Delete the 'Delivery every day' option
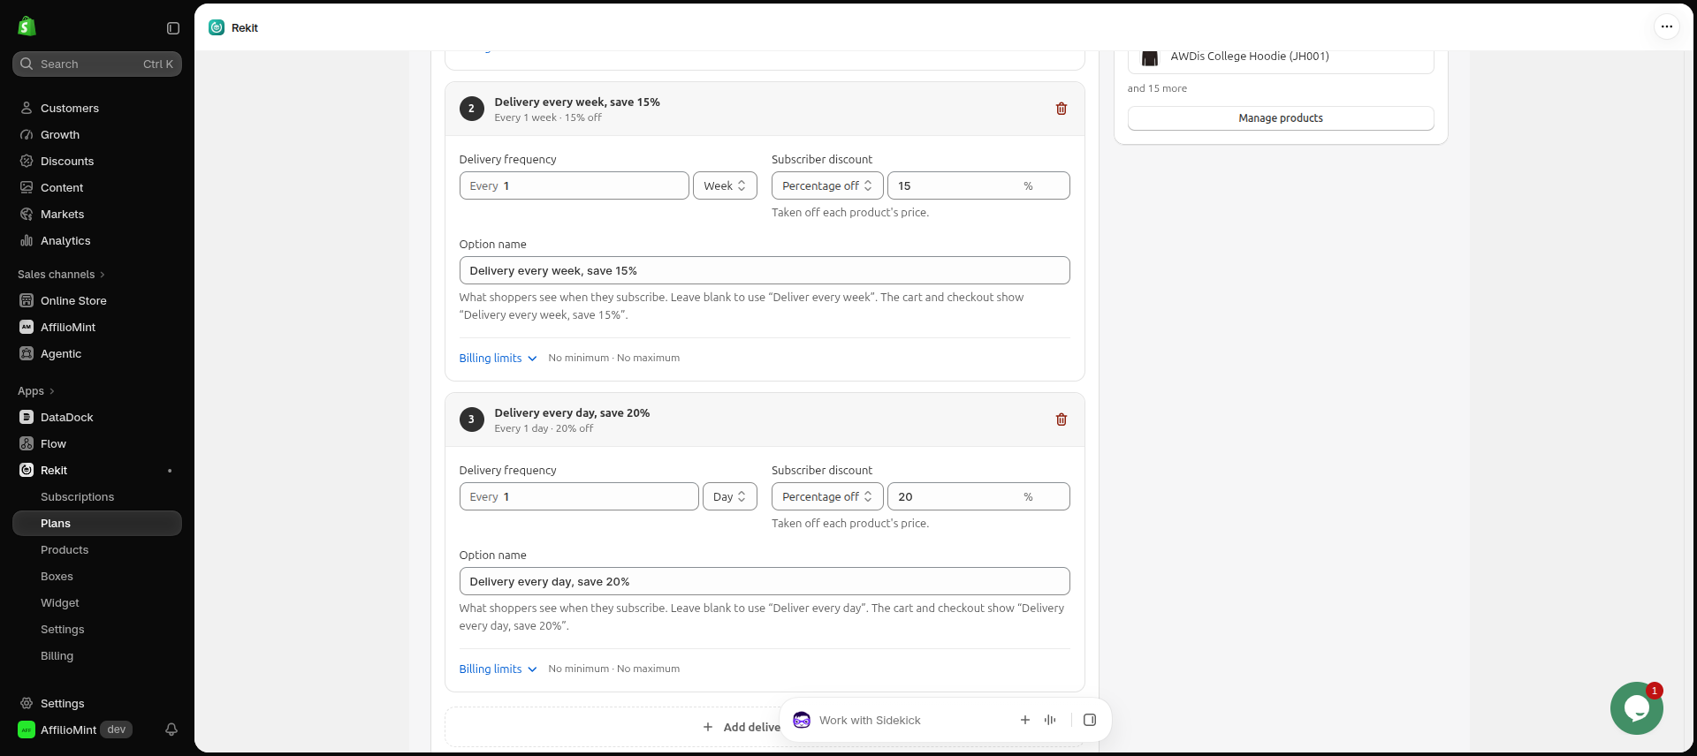 [x=1062, y=420]
